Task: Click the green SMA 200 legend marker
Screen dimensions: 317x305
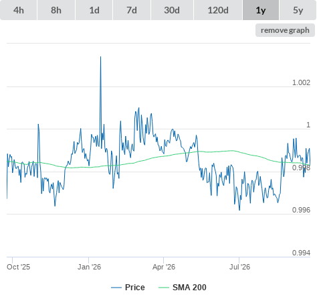Action: click(164, 288)
